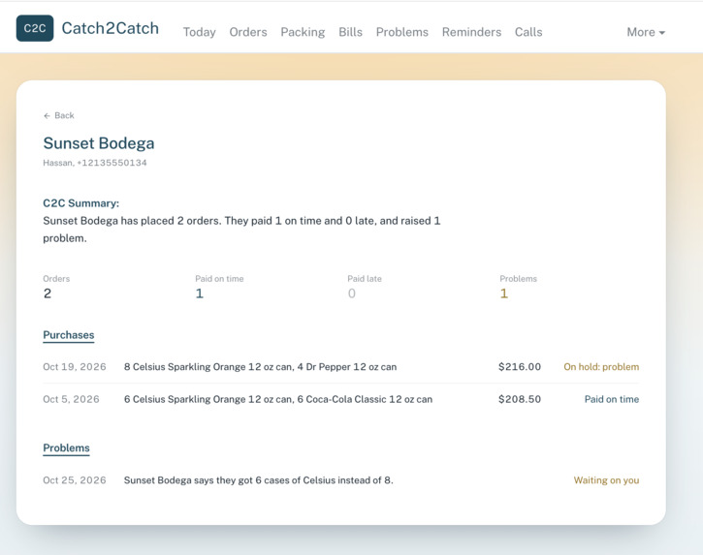Image resolution: width=703 pixels, height=555 pixels.
Task: Click the $216.00 amount
Action: tap(520, 367)
